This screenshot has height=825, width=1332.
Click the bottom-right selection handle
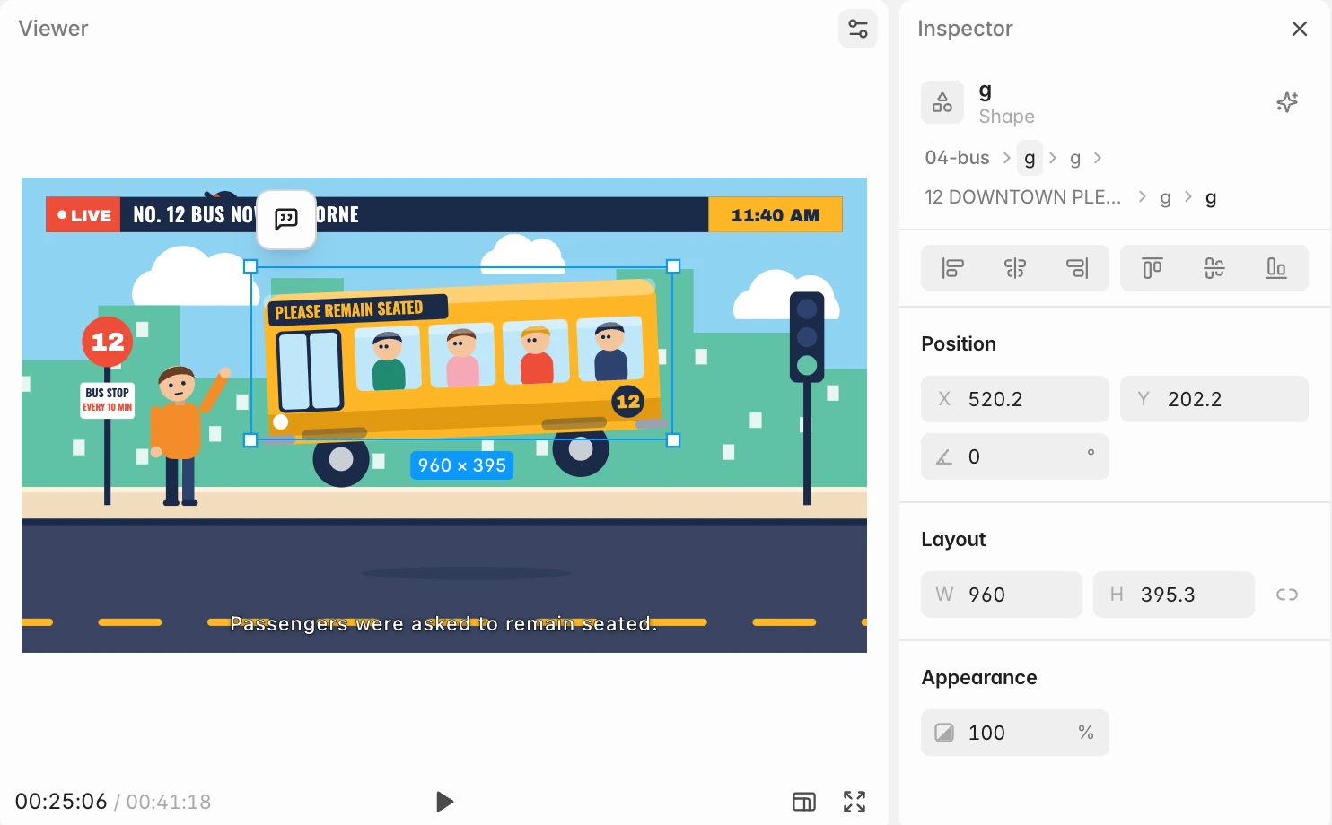[x=673, y=440]
